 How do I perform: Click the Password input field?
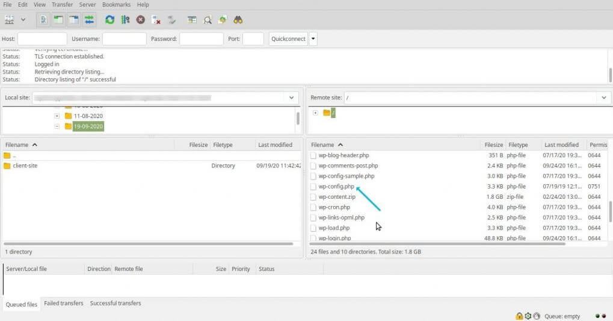202,39
